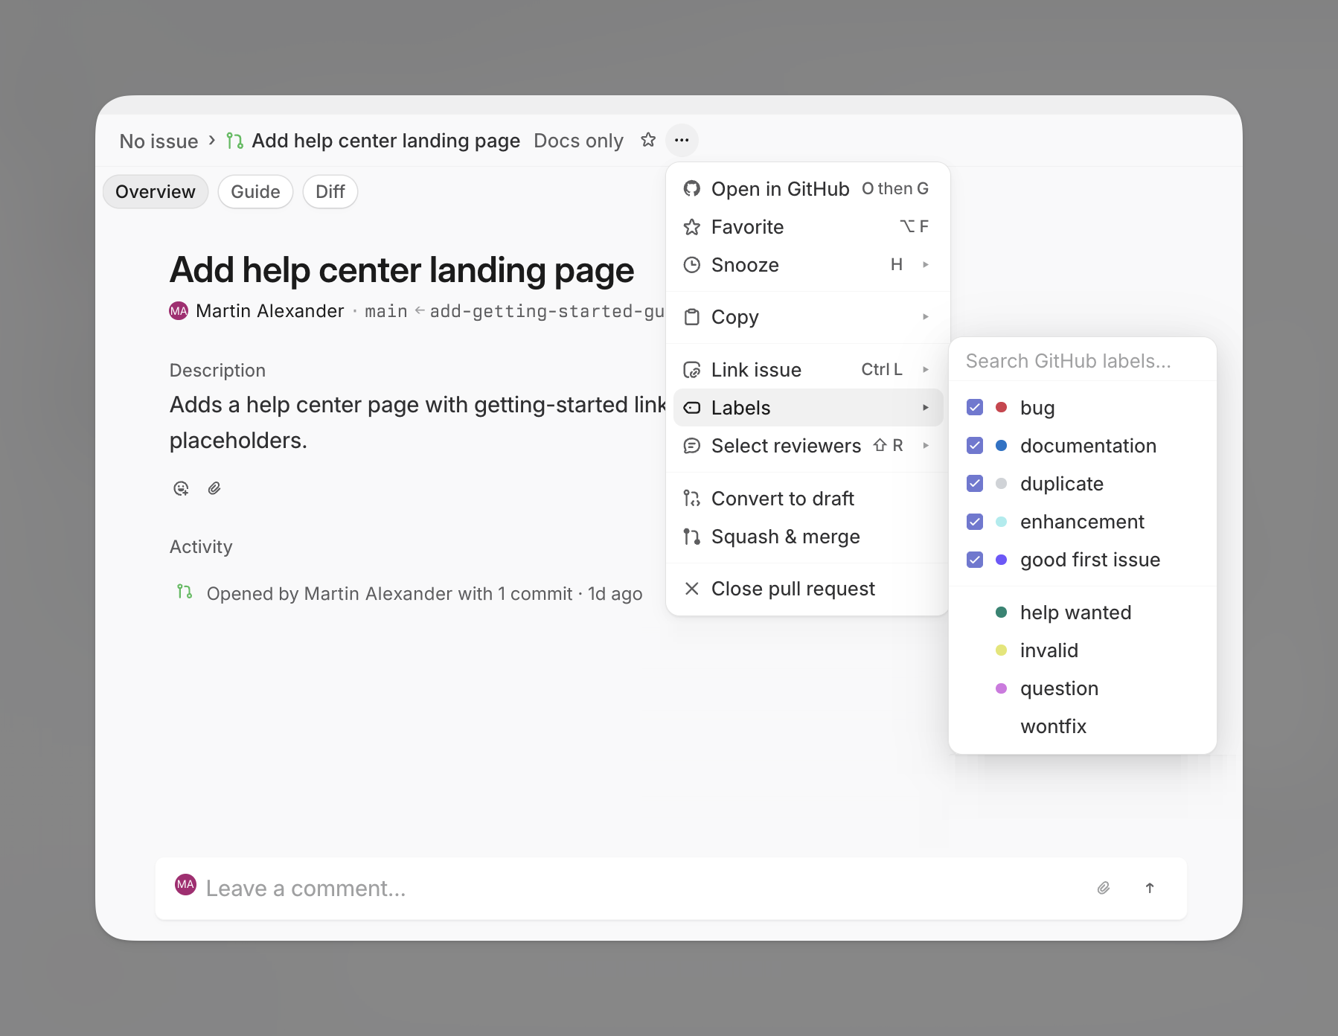This screenshot has height=1036, width=1338.
Task: Click the clock icon beside Snooze
Action: click(x=692, y=265)
